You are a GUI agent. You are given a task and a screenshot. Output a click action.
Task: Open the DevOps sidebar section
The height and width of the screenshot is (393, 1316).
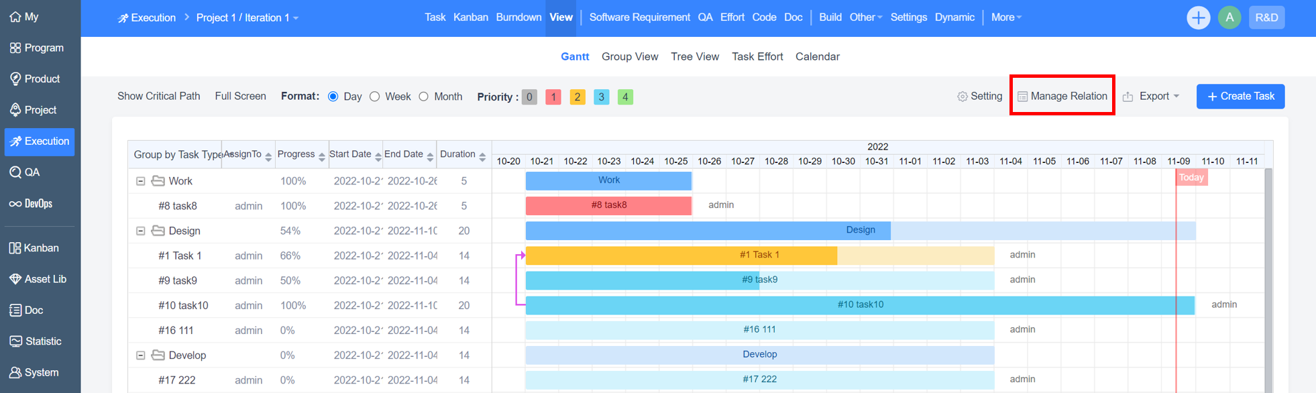pos(31,203)
